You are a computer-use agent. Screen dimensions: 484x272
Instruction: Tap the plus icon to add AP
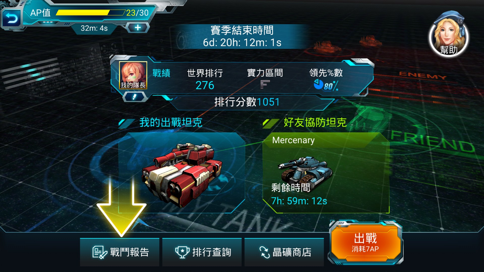coord(138,27)
